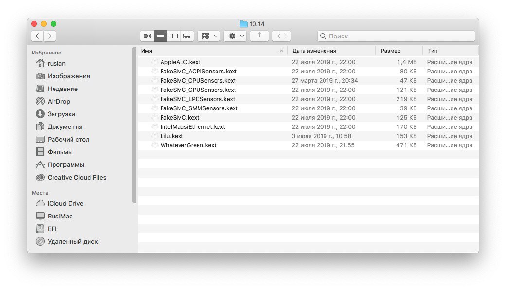Select FakeSMC_LPCSensors.kext file
Screen dimensions: 506x289
[198, 99]
